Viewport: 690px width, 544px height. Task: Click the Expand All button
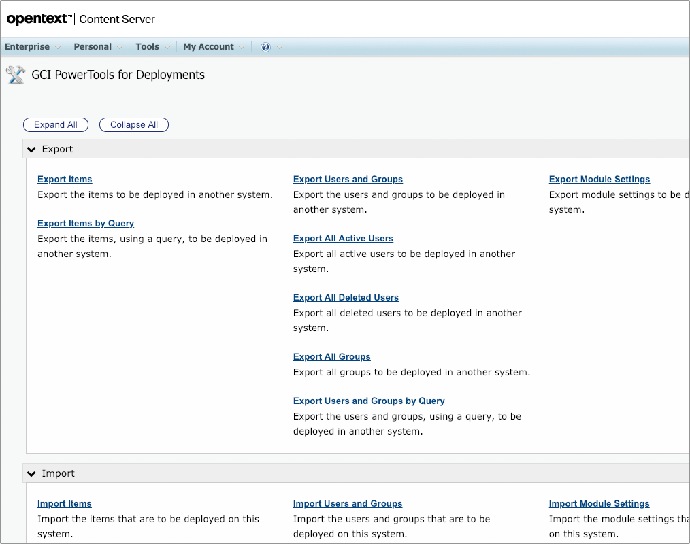(56, 125)
